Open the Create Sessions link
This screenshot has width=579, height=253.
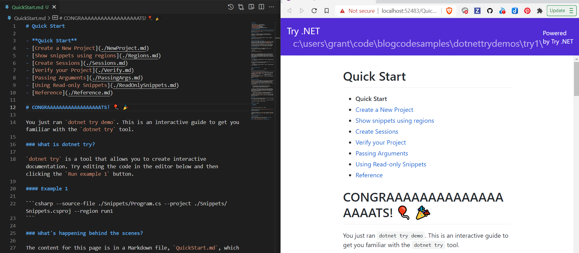[x=377, y=131]
